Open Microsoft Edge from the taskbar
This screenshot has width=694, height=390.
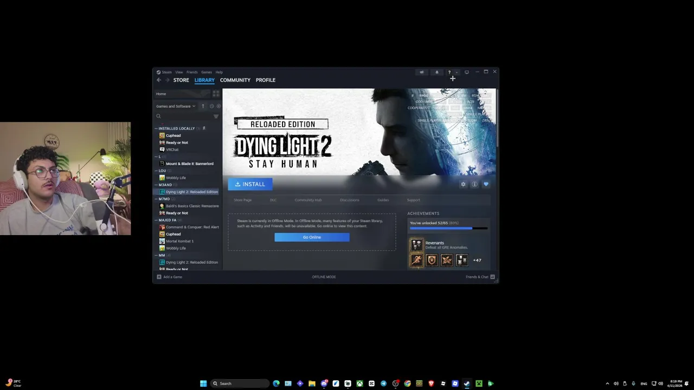276,383
